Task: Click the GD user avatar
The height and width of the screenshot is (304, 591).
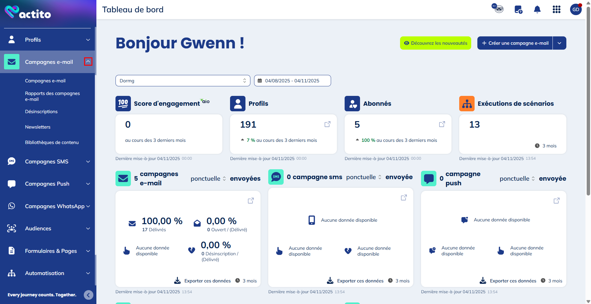Action: pyautogui.click(x=576, y=10)
